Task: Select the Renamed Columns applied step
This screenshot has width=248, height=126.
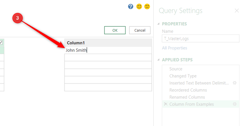Action: point(201,97)
